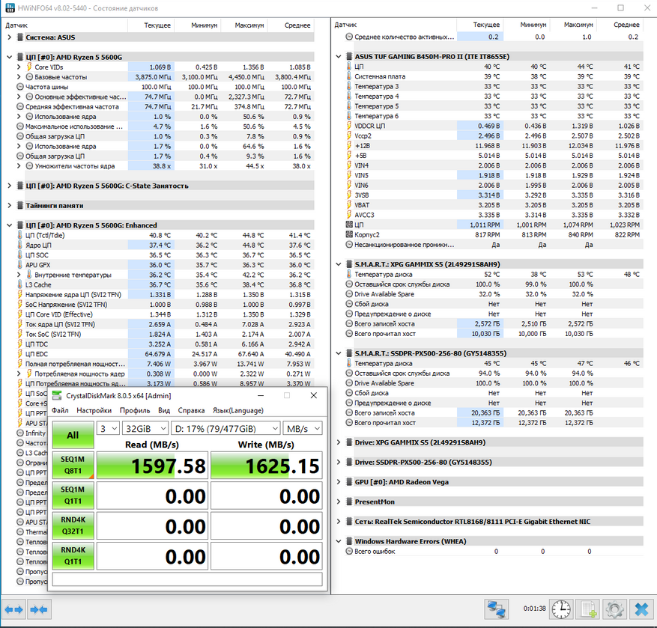
Task: Click the blue X close sensors icon
Action: [x=641, y=609]
